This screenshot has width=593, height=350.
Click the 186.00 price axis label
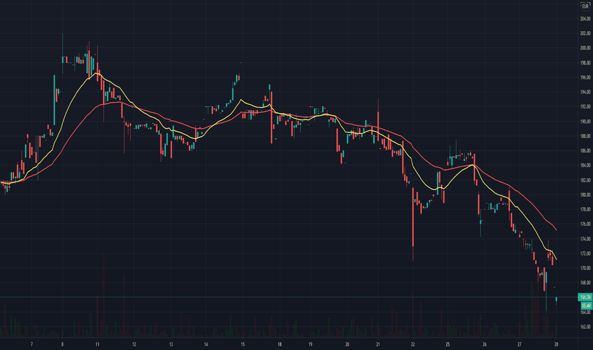(x=585, y=151)
